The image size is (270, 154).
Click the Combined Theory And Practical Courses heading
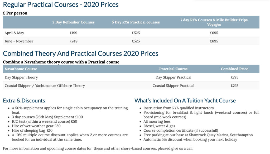tap(81, 53)
